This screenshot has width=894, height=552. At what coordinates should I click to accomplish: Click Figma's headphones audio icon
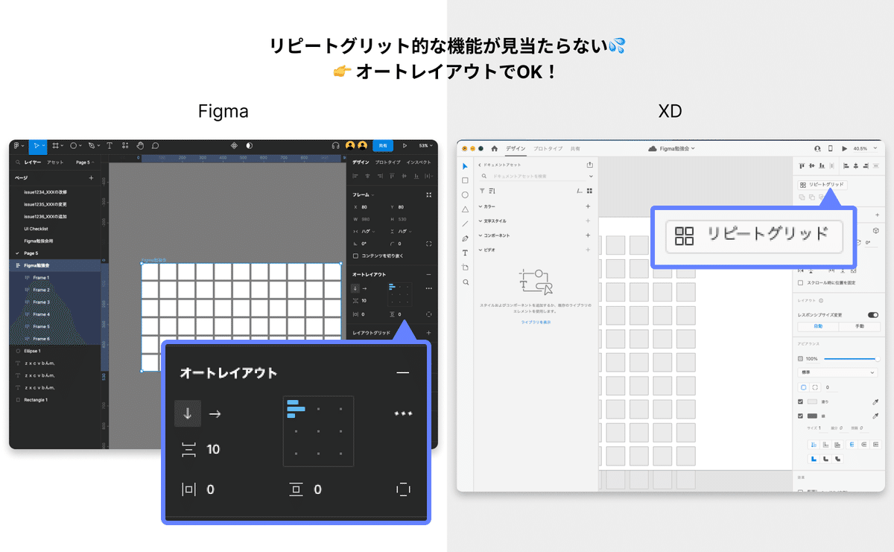[x=336, y=146]
